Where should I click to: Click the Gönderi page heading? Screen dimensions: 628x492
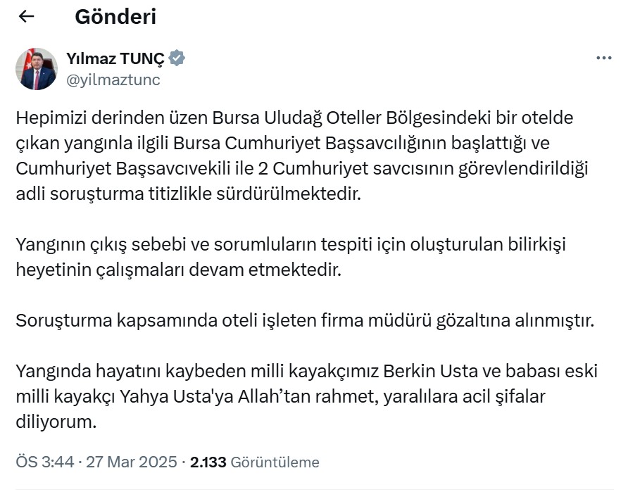115,16
